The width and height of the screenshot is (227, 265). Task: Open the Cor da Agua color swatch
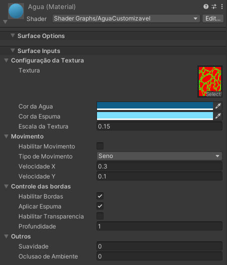pos(155,106)
